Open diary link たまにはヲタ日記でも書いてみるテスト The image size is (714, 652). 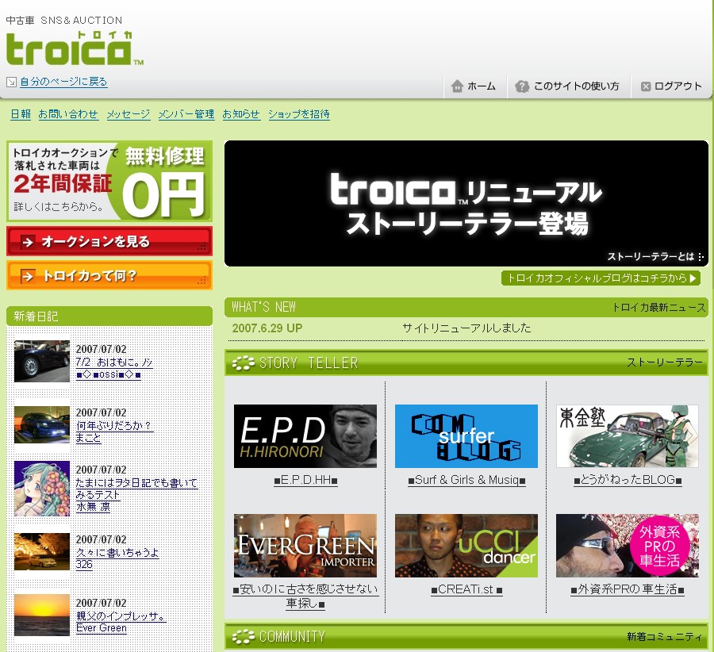(x=136, y=489)
